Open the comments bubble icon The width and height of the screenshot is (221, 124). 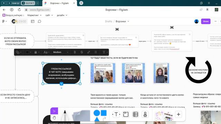(39, 21)
